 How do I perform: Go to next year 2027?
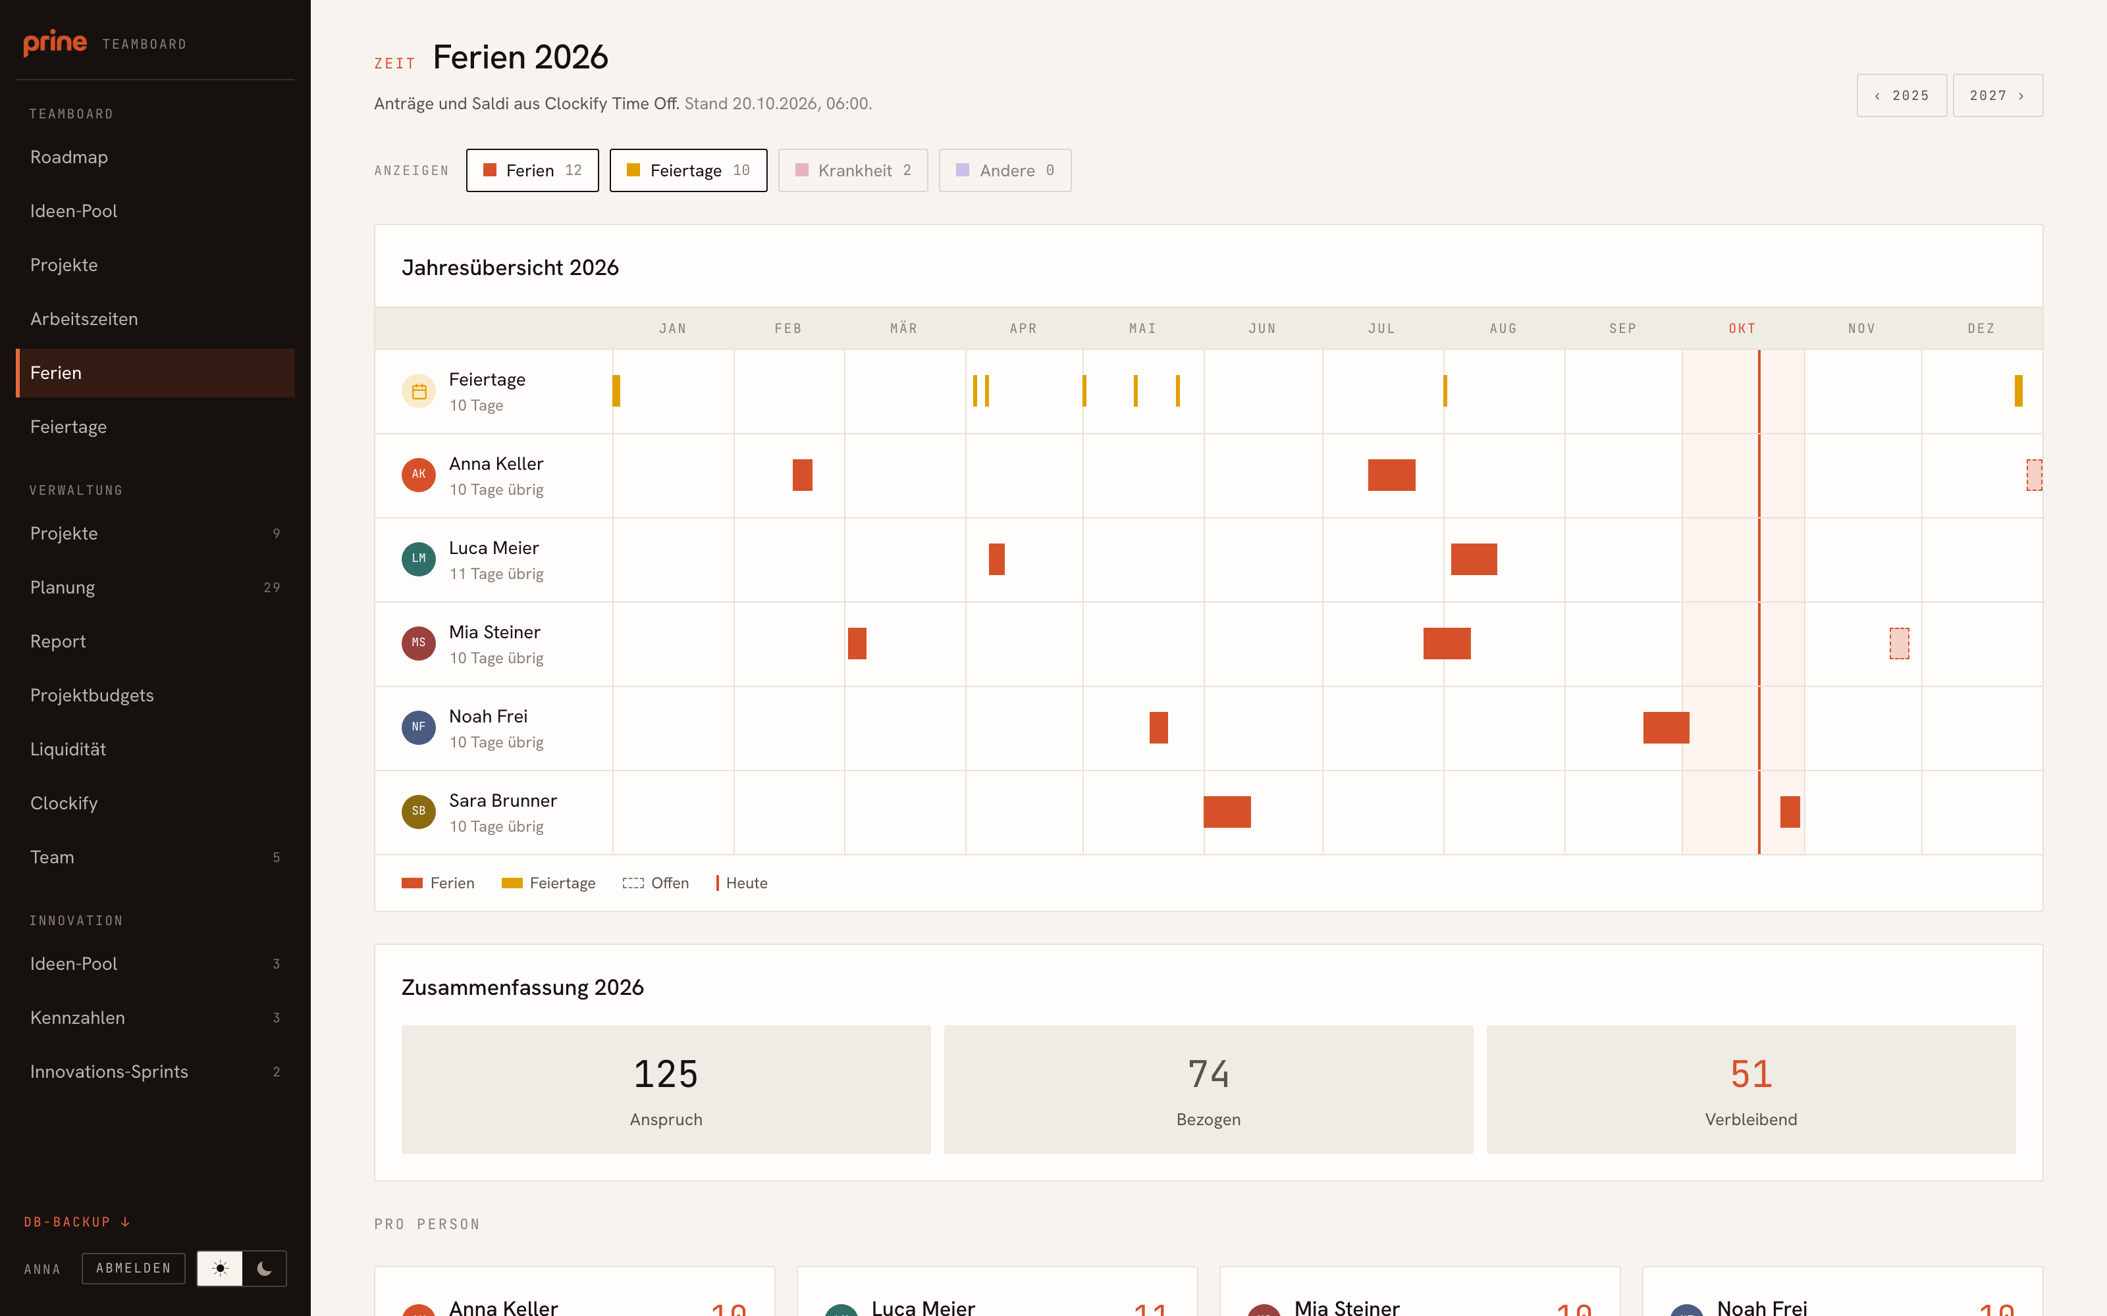[1997, 96]
